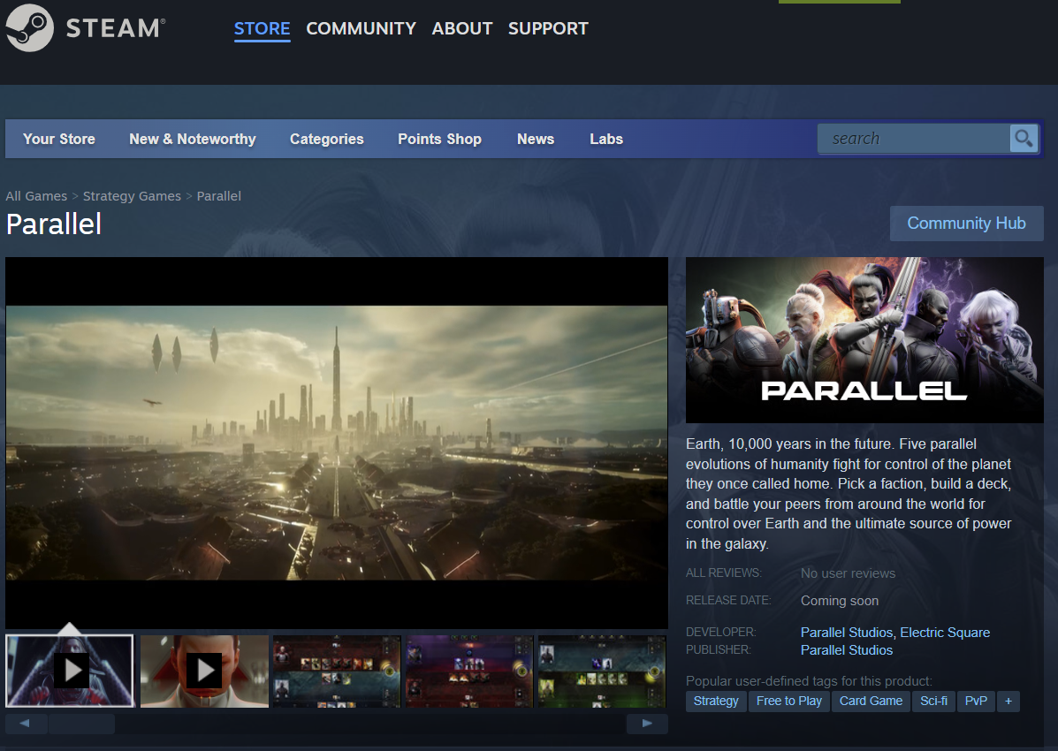
Task: View the third screenshot thumbnail
Action: tap(337, 671)
